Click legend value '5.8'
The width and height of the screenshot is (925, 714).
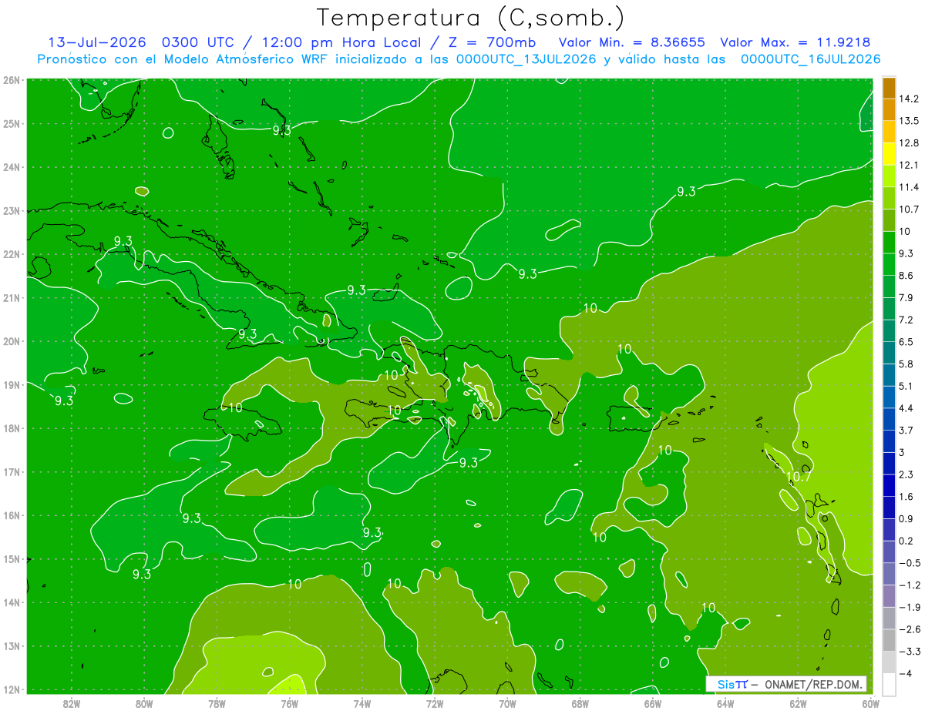[907, 364]
